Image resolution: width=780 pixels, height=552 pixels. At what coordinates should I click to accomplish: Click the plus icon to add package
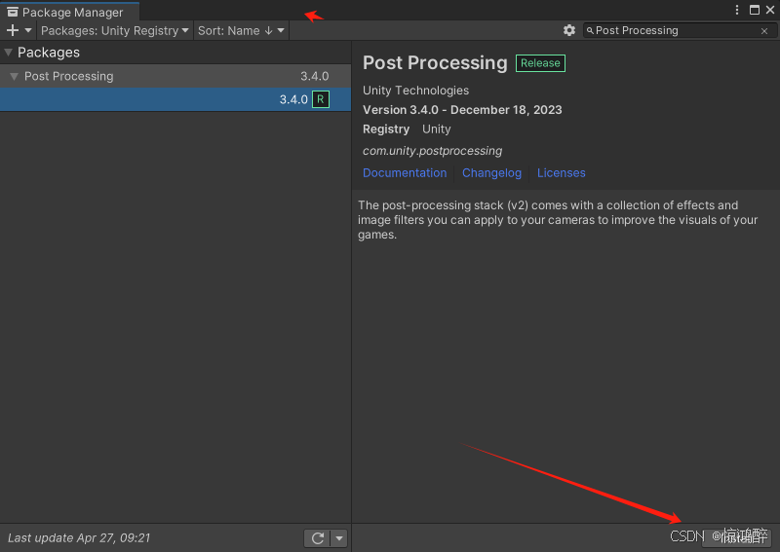click(13, 30)
